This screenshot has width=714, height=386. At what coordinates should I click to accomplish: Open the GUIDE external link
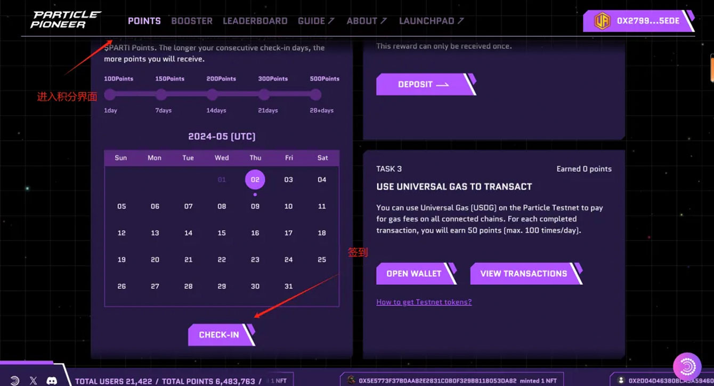[316, 21]
